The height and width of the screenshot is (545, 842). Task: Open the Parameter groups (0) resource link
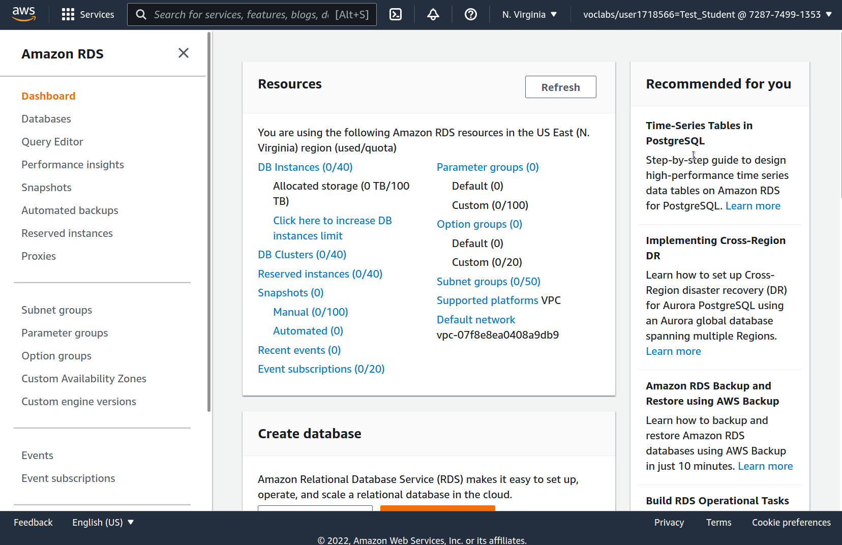click(x=488, y=167)
